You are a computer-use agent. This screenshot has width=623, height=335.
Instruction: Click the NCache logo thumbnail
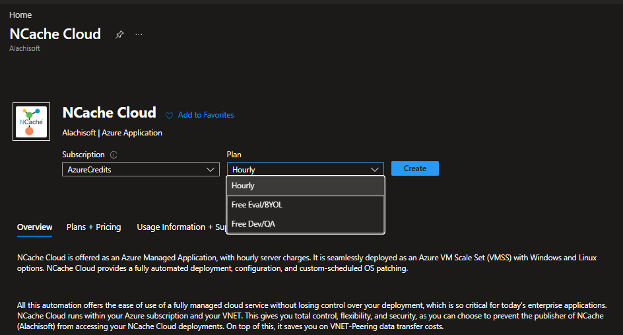point(32,122)
